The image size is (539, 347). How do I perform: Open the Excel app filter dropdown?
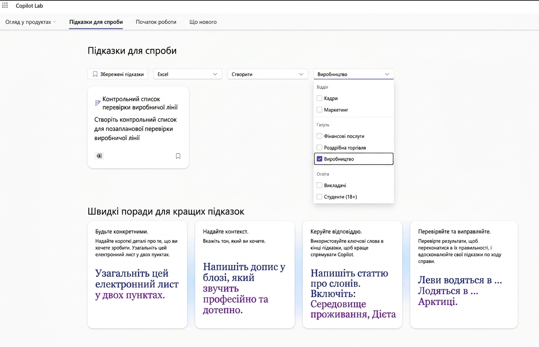click(x=187, y=74)
